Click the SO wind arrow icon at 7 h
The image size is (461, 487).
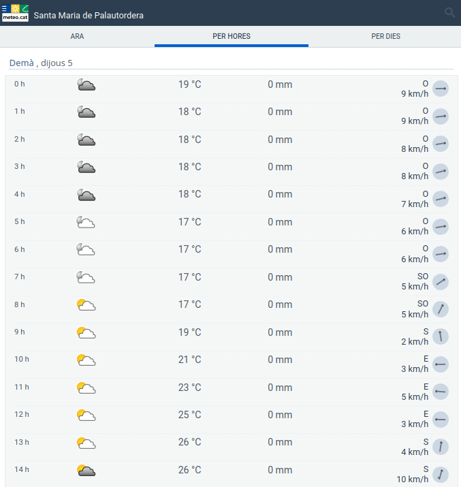[x=441, y=282]
